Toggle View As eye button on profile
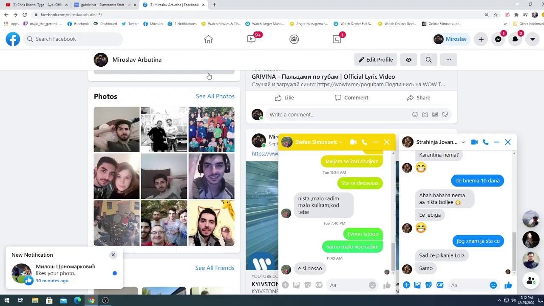Image resolution: width=544 pixels, height=306 pixels. (x=408, y=60)
